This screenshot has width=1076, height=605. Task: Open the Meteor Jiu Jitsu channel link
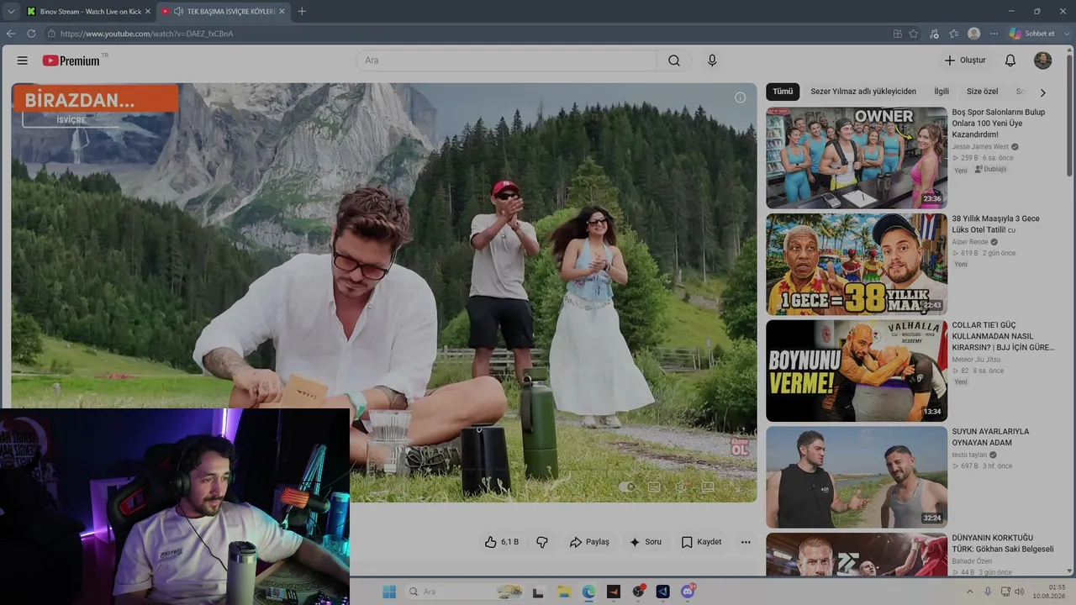tap(976, 360)
